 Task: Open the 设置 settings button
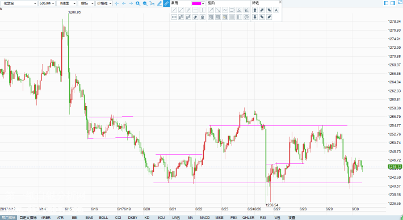tap(292, 218)
